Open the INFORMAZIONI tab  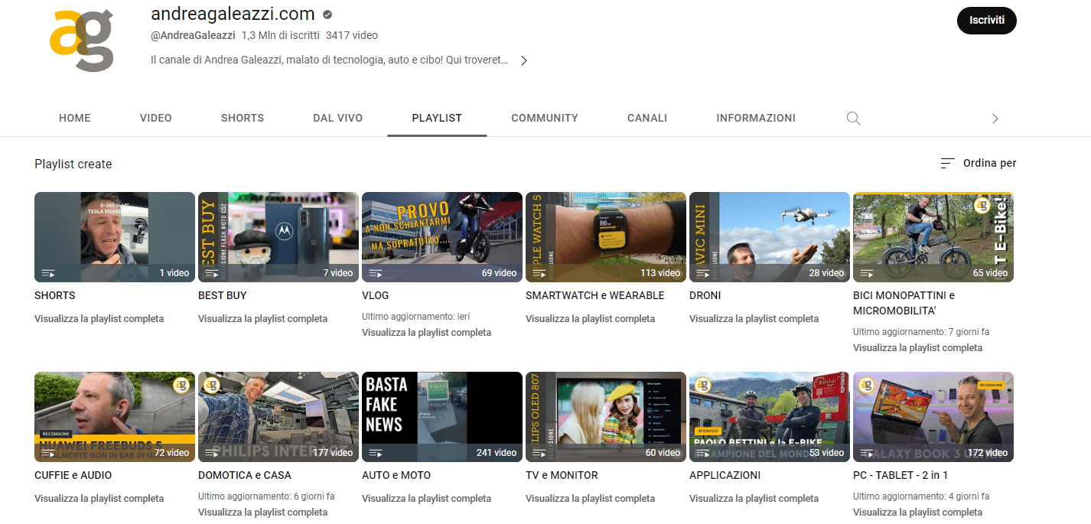[x=756, y=118]
